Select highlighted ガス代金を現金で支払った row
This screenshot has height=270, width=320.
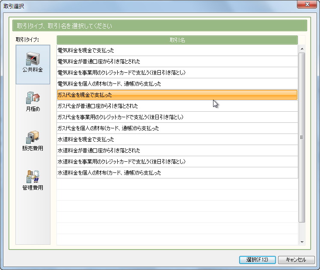click(177, 95)
